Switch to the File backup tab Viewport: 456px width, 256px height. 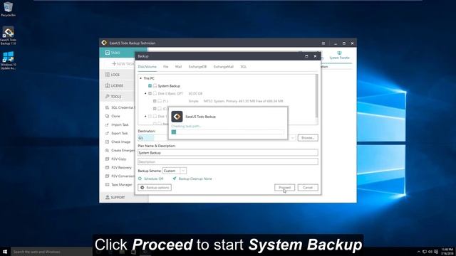tap(166, 67)
